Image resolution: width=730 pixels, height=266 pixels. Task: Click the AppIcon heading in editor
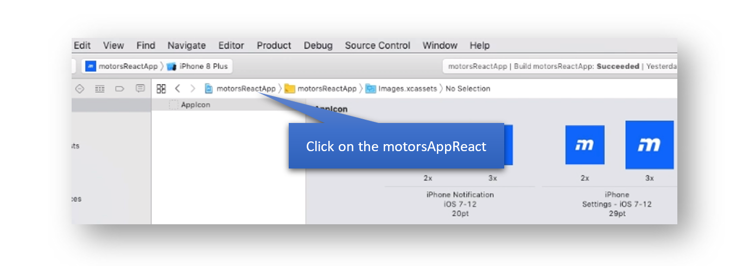point(331,109)
